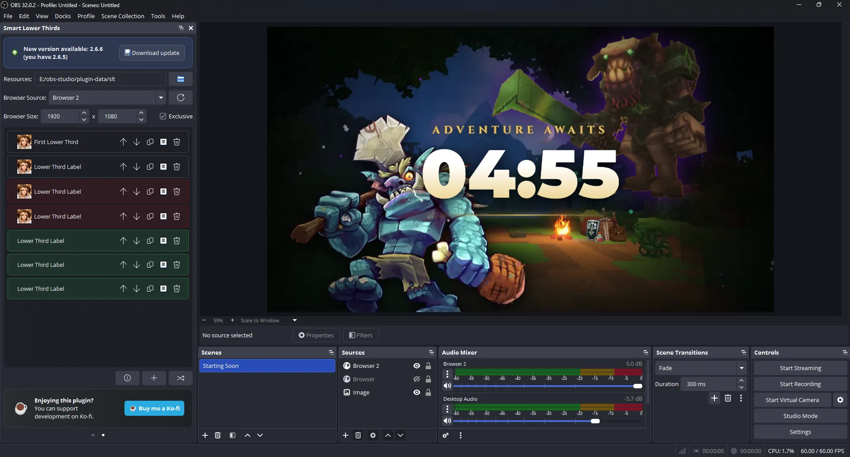This screenshot has width=850, height=457.
Task: Click the Download update button
Action: click(x=152, y=52)
